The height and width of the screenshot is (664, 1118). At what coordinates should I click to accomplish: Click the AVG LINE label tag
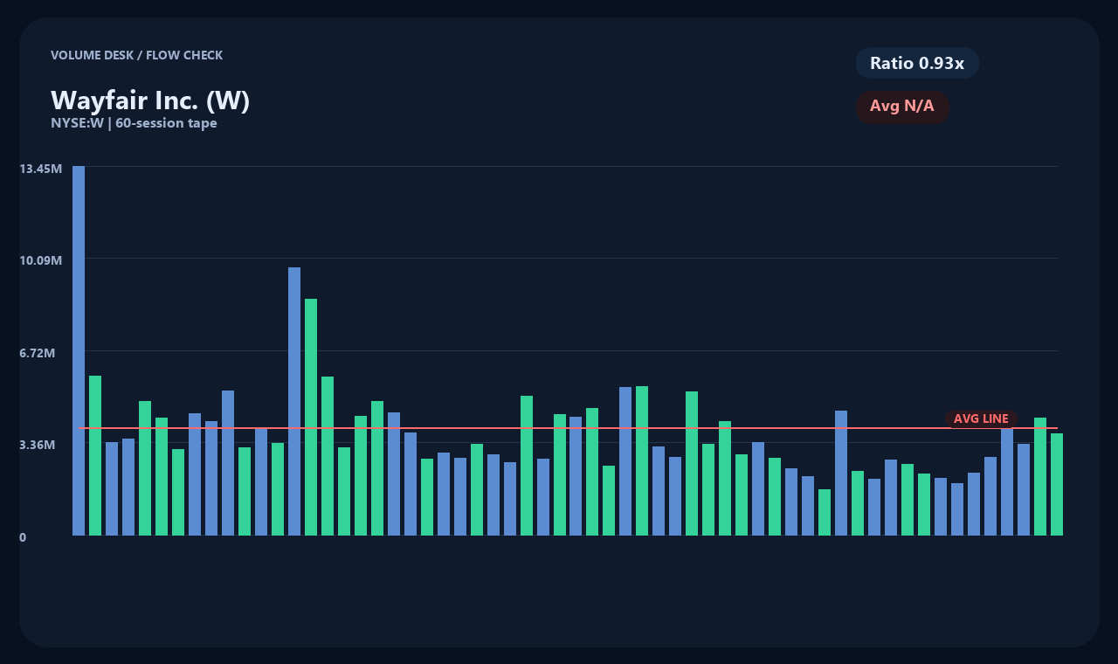coord(981,419)
